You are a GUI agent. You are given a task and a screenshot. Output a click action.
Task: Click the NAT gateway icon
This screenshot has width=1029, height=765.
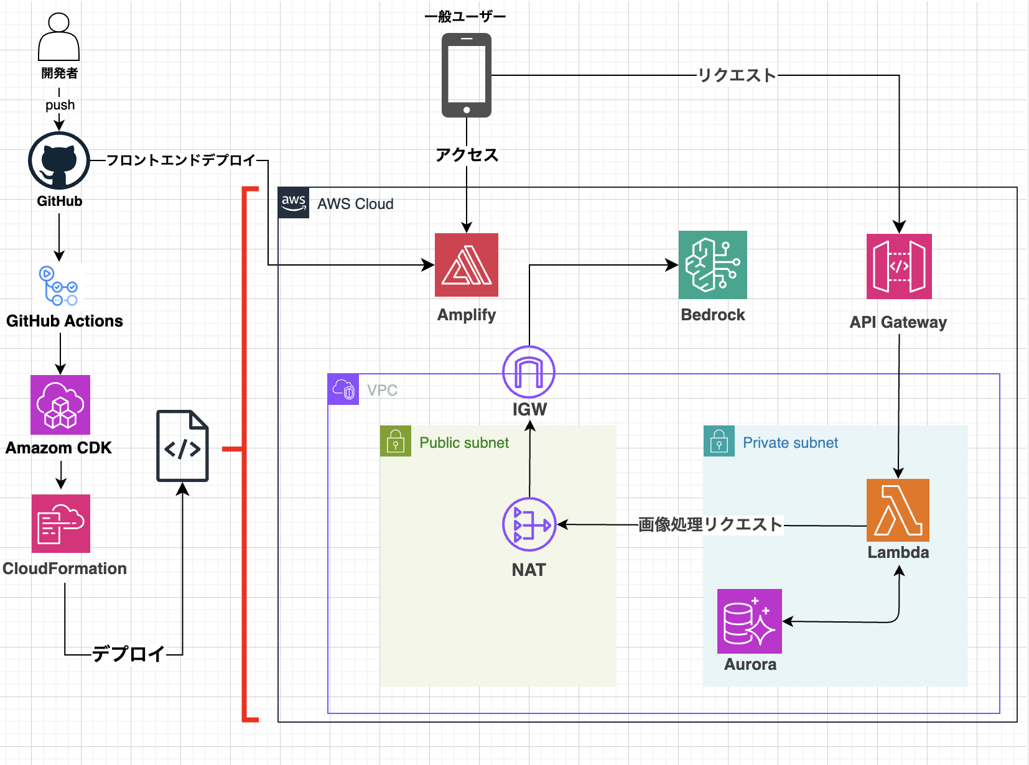pos(529,524)
